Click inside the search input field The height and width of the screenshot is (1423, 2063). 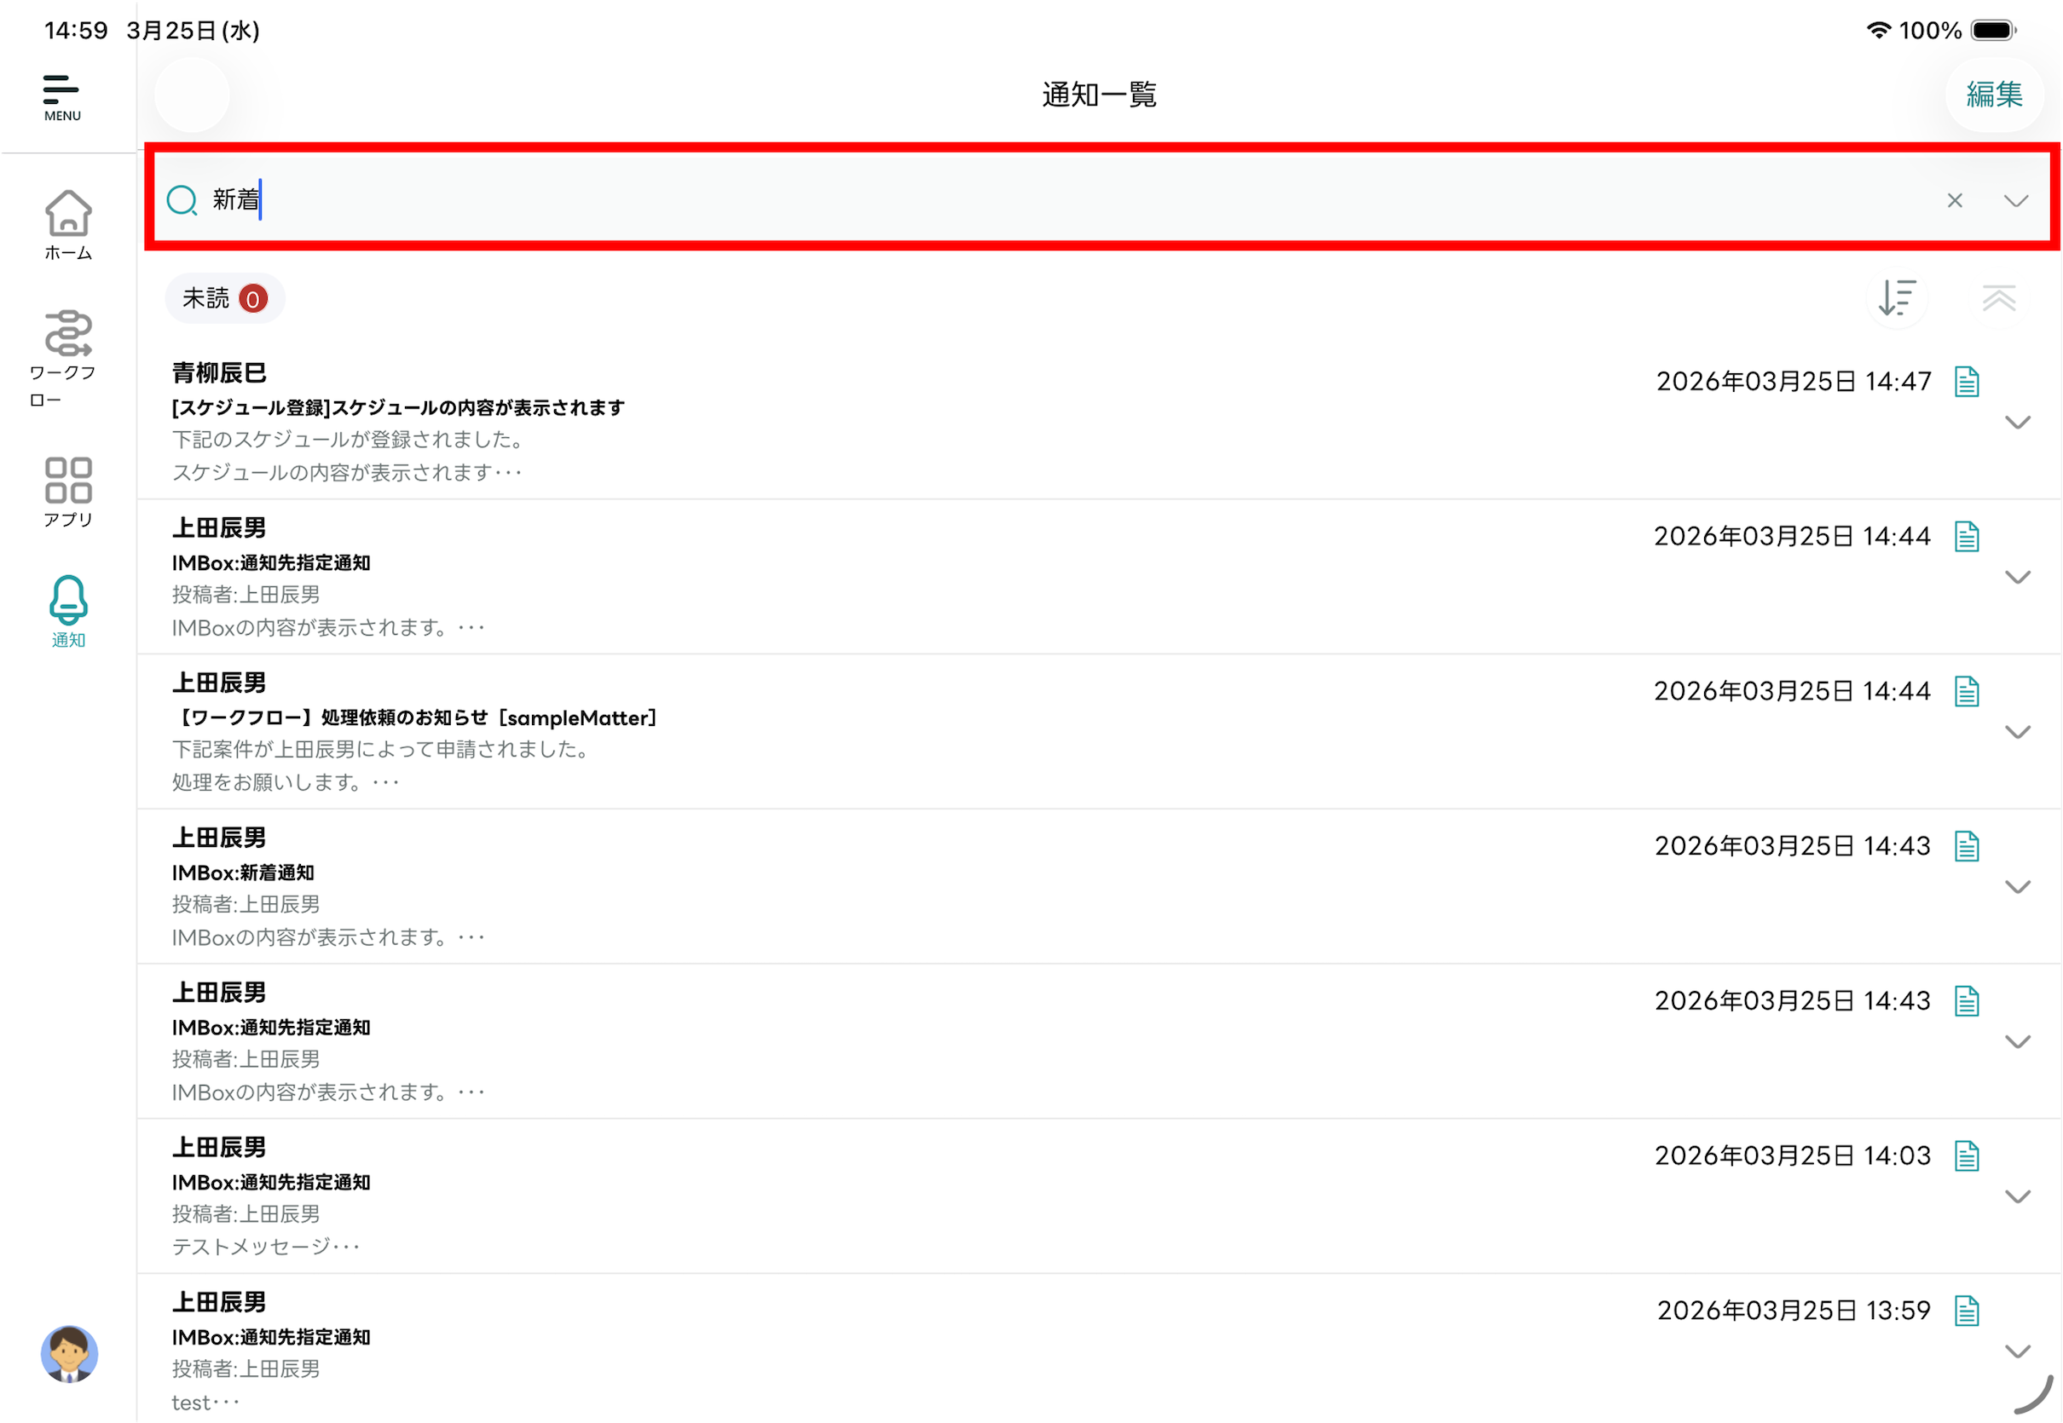[x=1071, y=200]
